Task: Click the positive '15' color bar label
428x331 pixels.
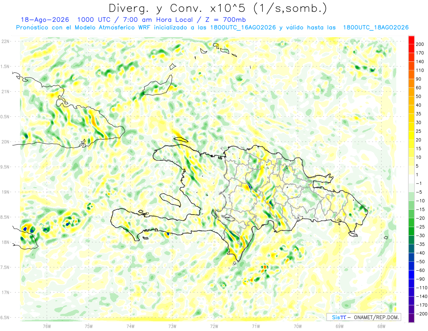Action: (x=419, y=149)
